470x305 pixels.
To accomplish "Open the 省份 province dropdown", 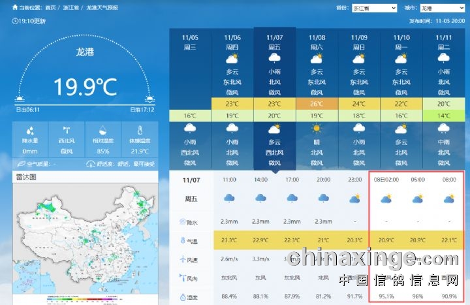I will 374,8.
